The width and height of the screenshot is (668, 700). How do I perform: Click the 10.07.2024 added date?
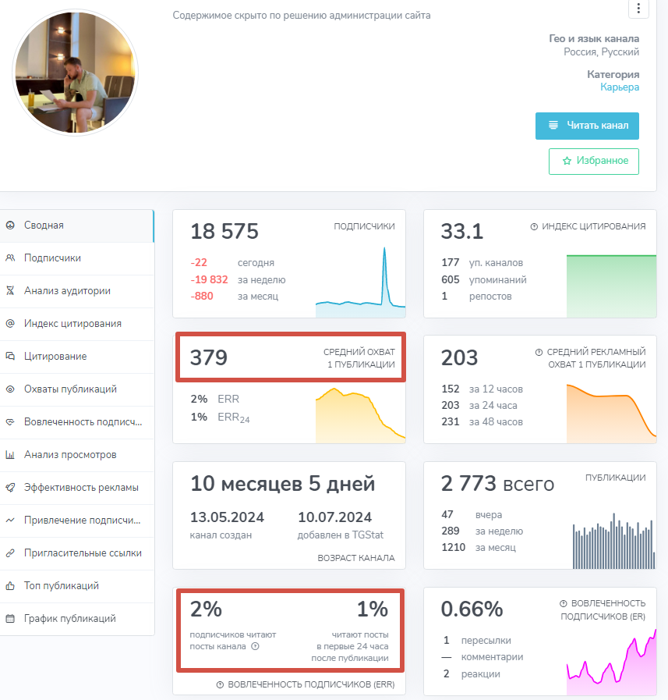point(334,517)
